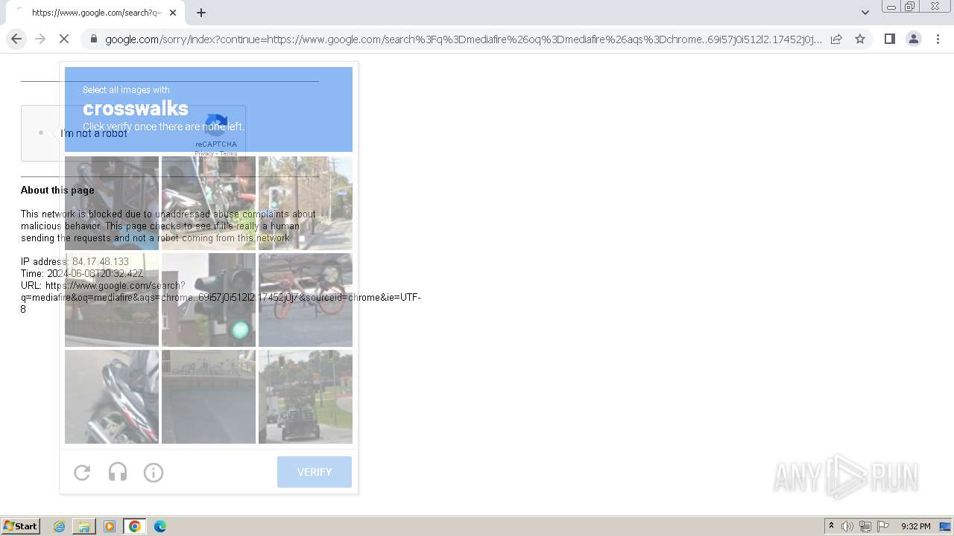
Task: Close the Google search tab
Action: pyautogui.click(x=173, y=13)
